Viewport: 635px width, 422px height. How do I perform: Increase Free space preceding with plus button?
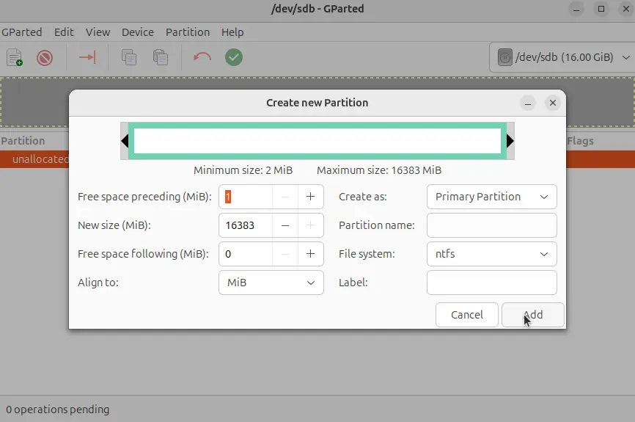coord(311,197)
